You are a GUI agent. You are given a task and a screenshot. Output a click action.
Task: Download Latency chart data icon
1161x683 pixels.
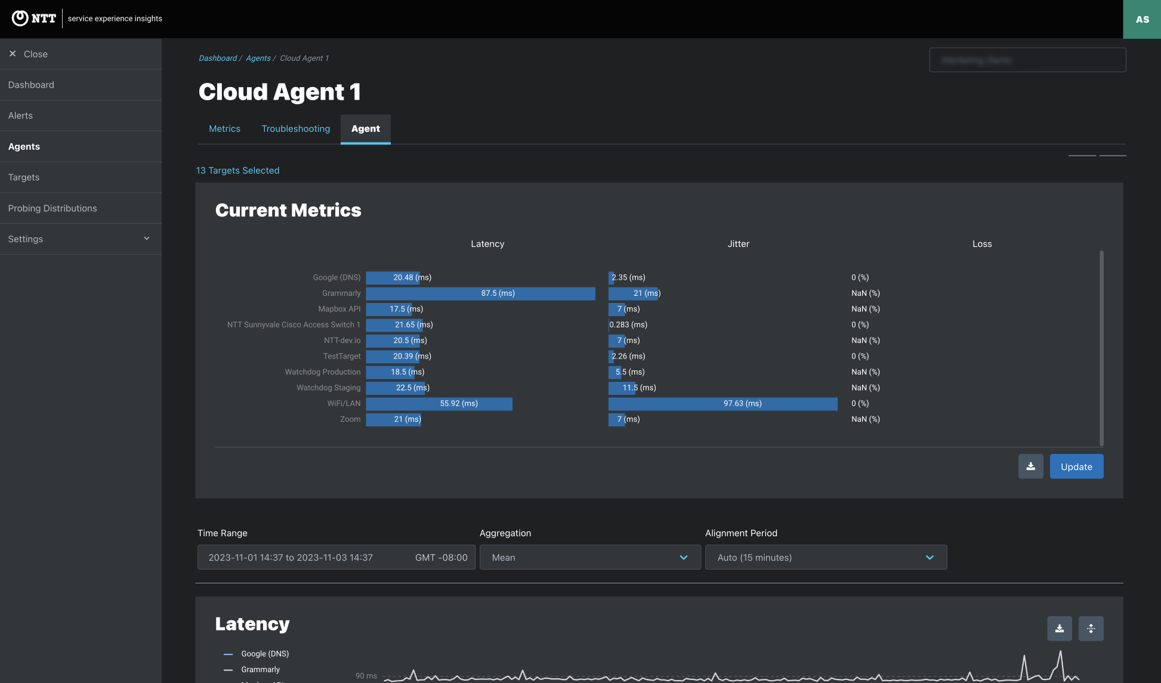click(x=1059, y=629)
